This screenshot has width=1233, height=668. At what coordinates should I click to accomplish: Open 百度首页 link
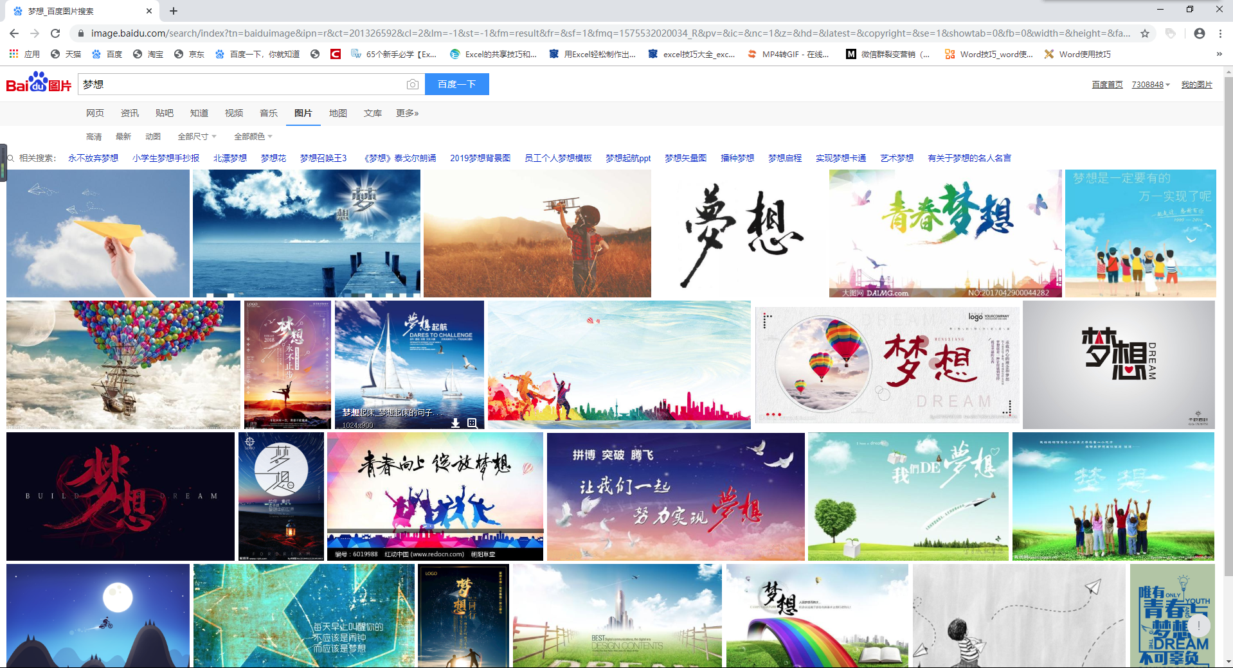click(x=1107, y=85)
